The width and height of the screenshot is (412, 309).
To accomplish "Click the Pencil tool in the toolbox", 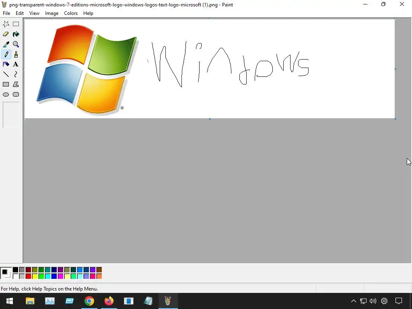I will pyautogui.click(x=6, y=54).
